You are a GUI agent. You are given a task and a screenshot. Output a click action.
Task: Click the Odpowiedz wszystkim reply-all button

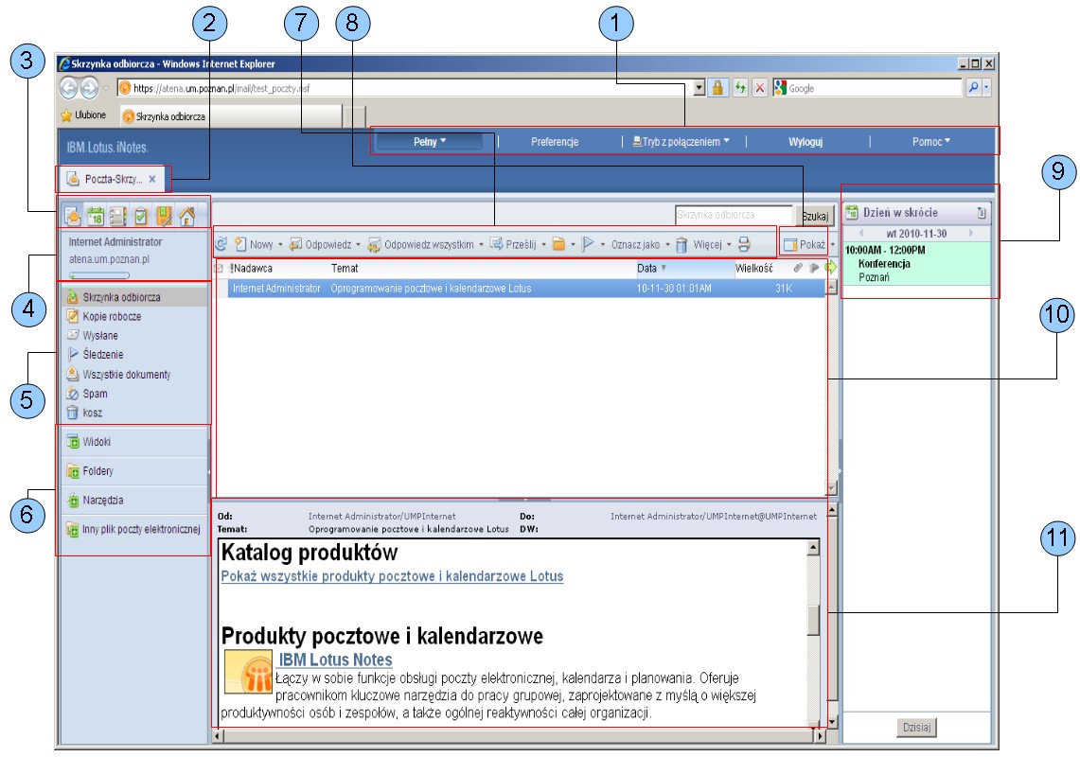(421, 244)
